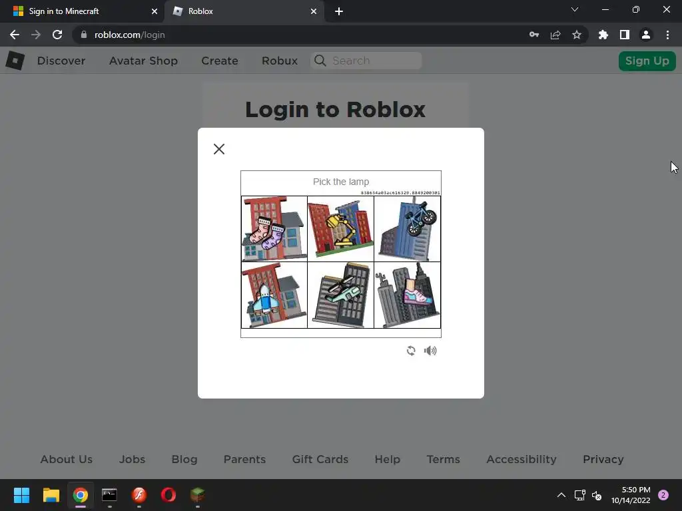Screen dimensions: 682x511
Task: Open Blog footer link
Action: (x=184, y=459)
